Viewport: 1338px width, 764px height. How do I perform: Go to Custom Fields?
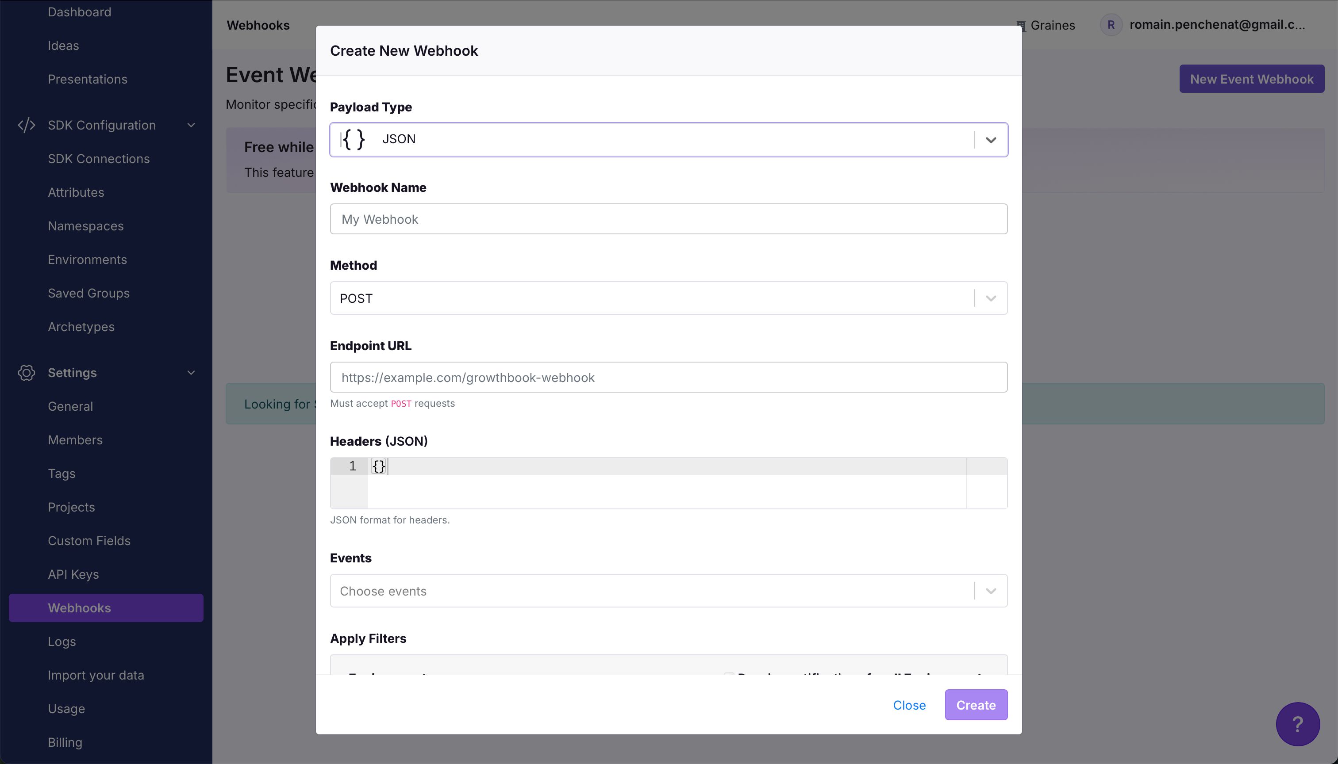tap(89, 541)
